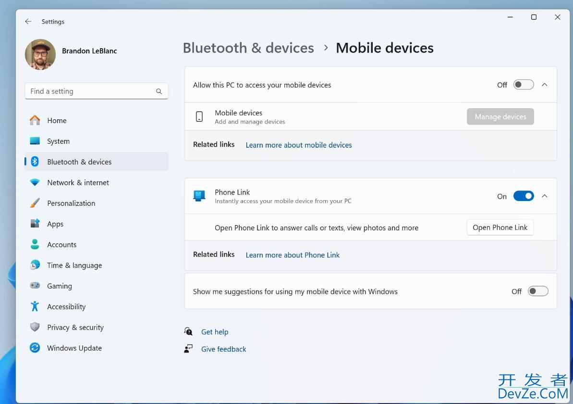
Task: Open Privacy & security settings
Action: [x=97, y=327]
